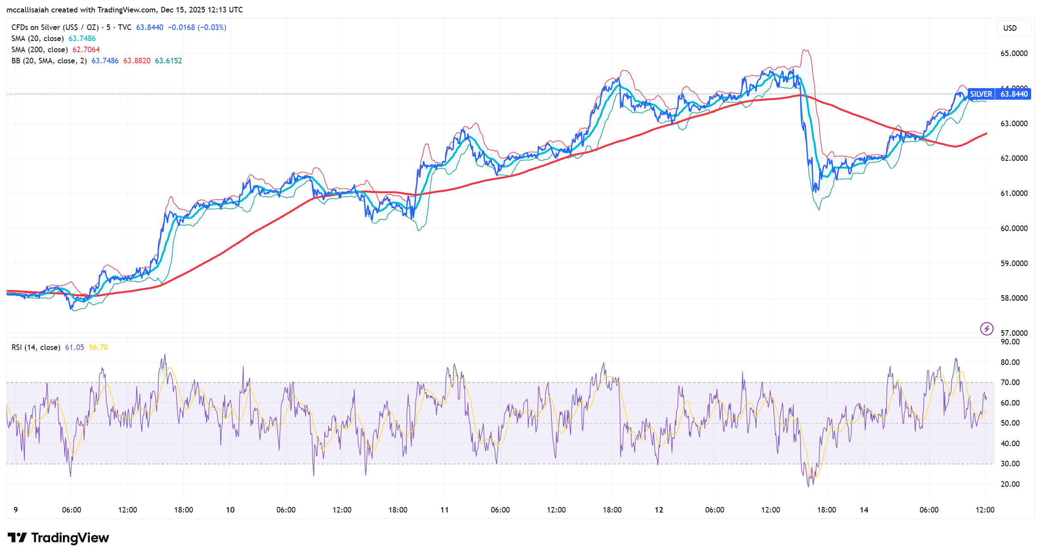This screenshot has height=557, width=1041.
Task: Click the 30.00 RSI scale label
Action: 1010,464
